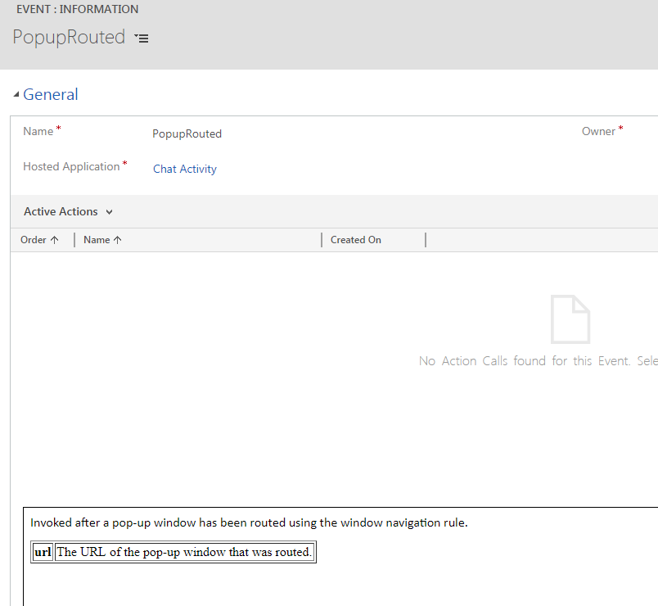
Task: Sort the grid by Name column
Action: coord(102,240)
